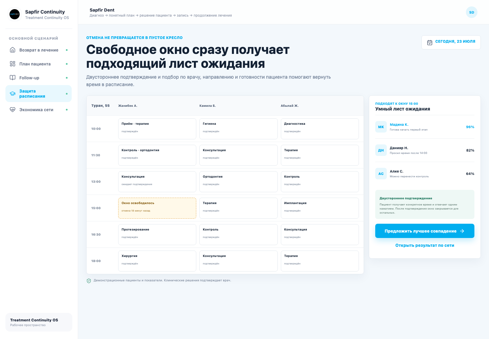Click doctor column header Абылай Ж.

[x=290, y=106]
